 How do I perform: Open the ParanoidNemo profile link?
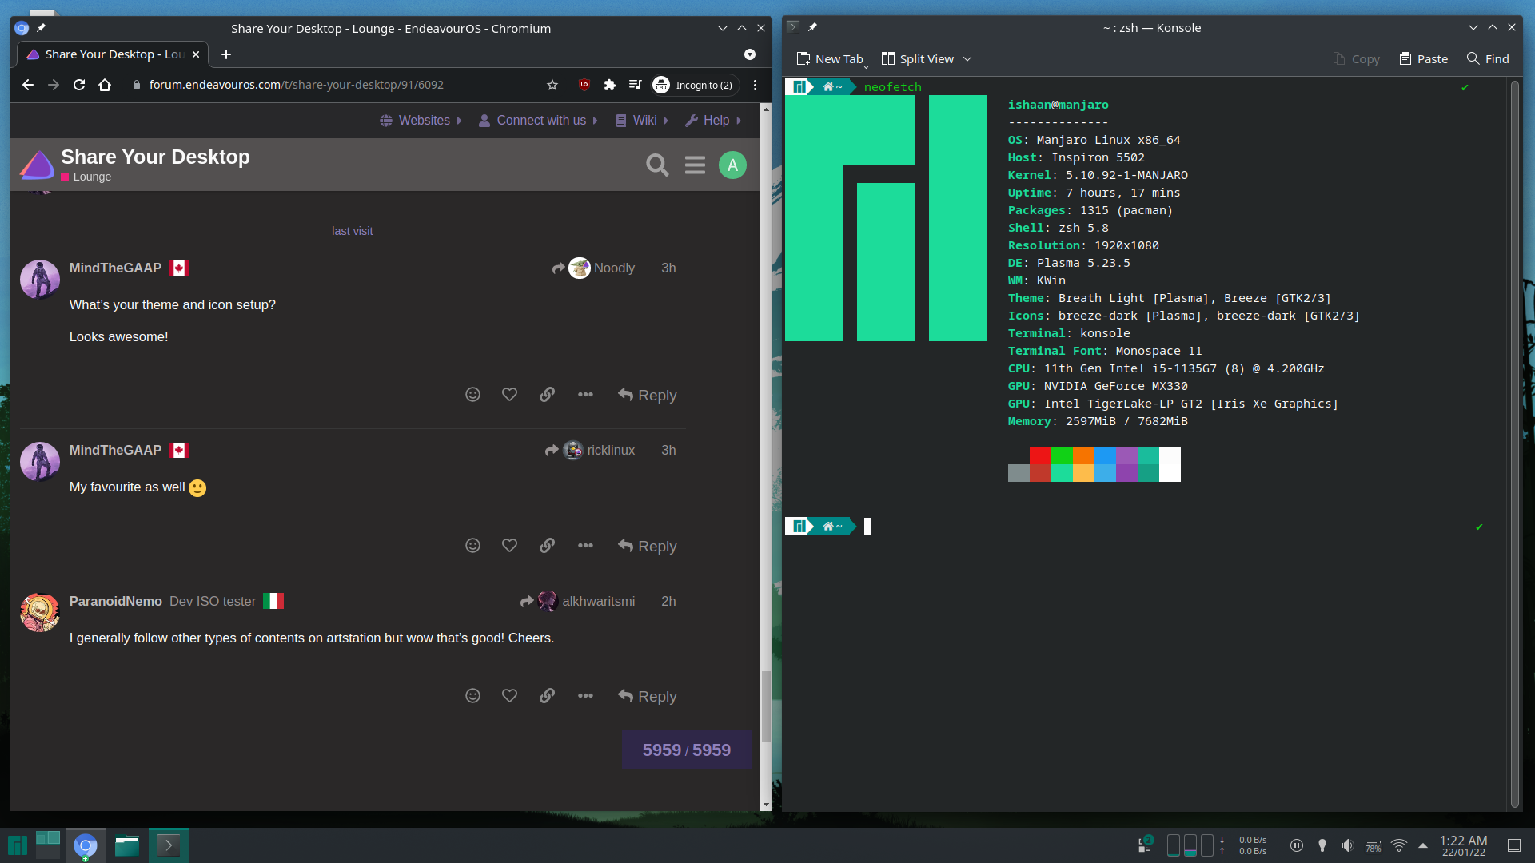[115, 601]
